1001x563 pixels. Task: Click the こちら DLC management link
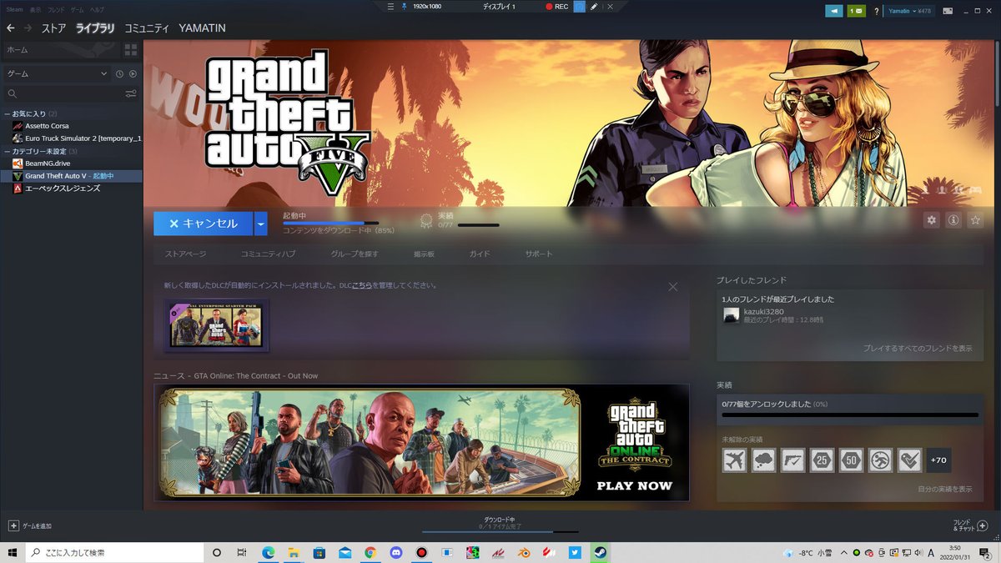[x=362, y=286]
